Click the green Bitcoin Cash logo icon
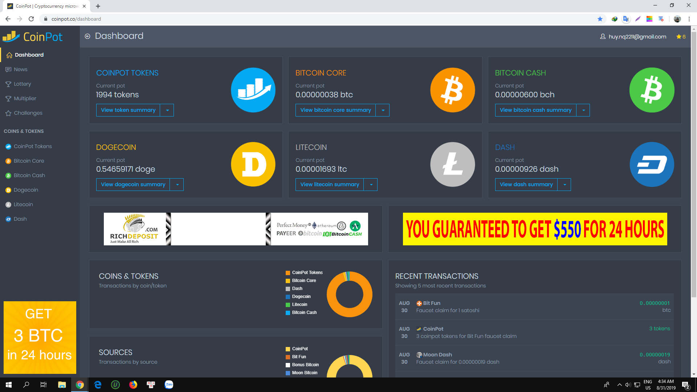 click(652, 90)
